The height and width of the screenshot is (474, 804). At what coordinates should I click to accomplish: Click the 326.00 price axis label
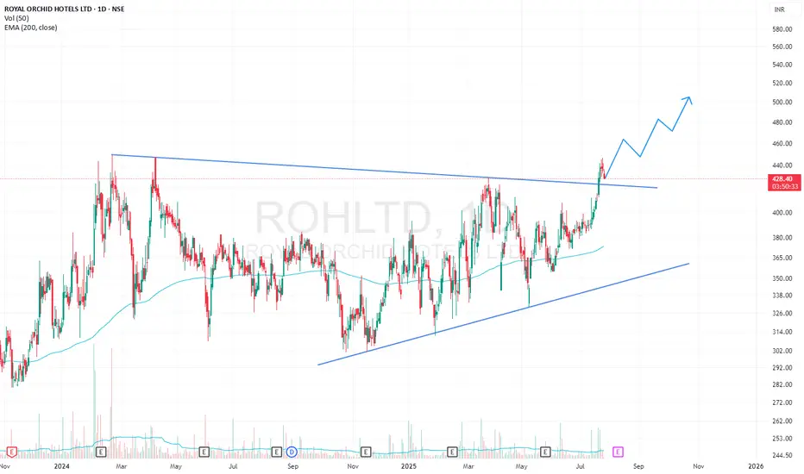[x=782, y=313]
